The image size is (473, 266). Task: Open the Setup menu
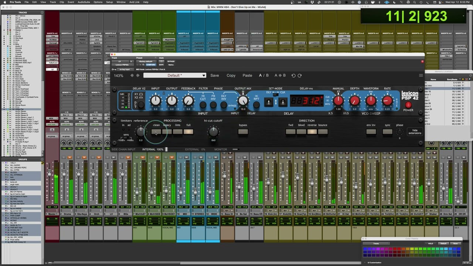109,2
